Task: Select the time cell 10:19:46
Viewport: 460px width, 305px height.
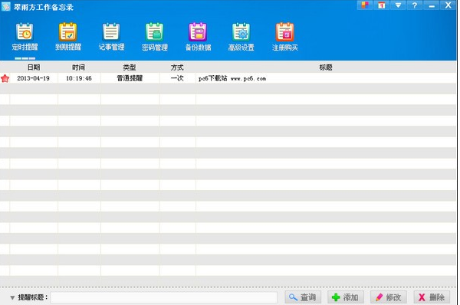Action: (79, 78)
